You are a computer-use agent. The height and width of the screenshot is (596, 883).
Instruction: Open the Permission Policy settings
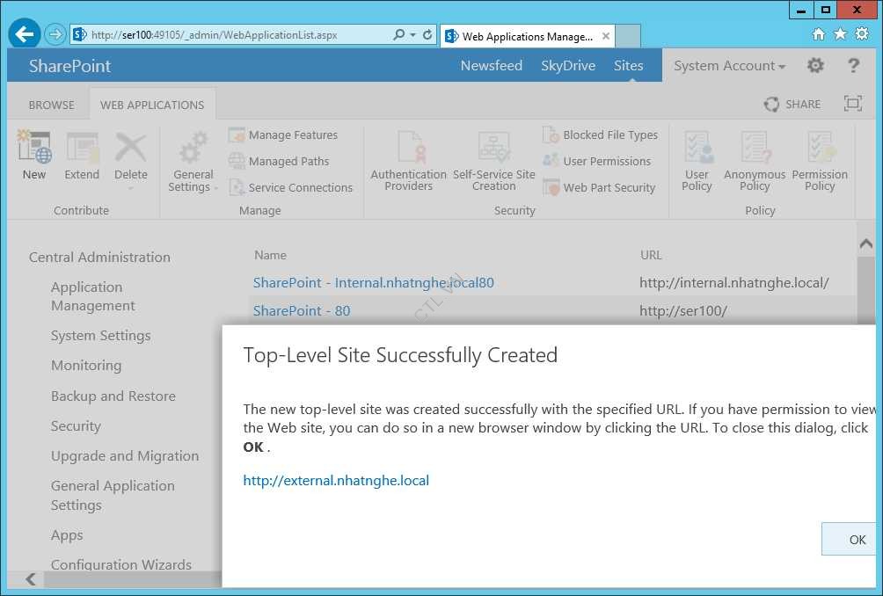(x=819, y=158)
